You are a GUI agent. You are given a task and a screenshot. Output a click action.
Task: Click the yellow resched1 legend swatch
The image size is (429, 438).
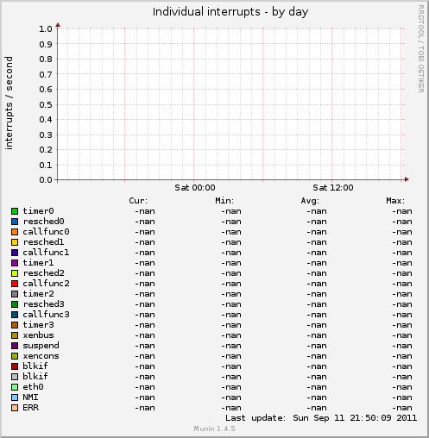[15, 242]
